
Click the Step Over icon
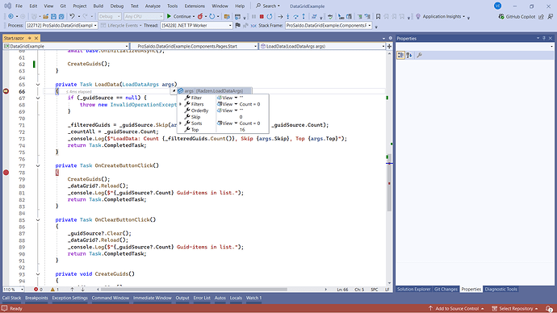295,16
